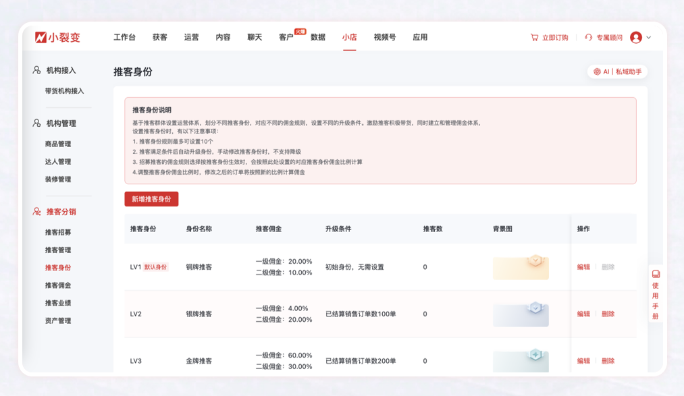Go to the 视频号 tab

(x=385, y=38)
